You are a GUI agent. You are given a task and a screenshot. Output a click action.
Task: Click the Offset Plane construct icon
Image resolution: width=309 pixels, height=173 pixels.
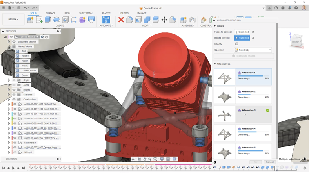[x=204, y=20]
